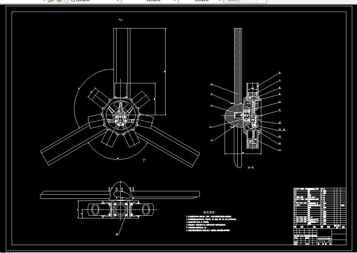Select part callout number 15

coord(279,136)
